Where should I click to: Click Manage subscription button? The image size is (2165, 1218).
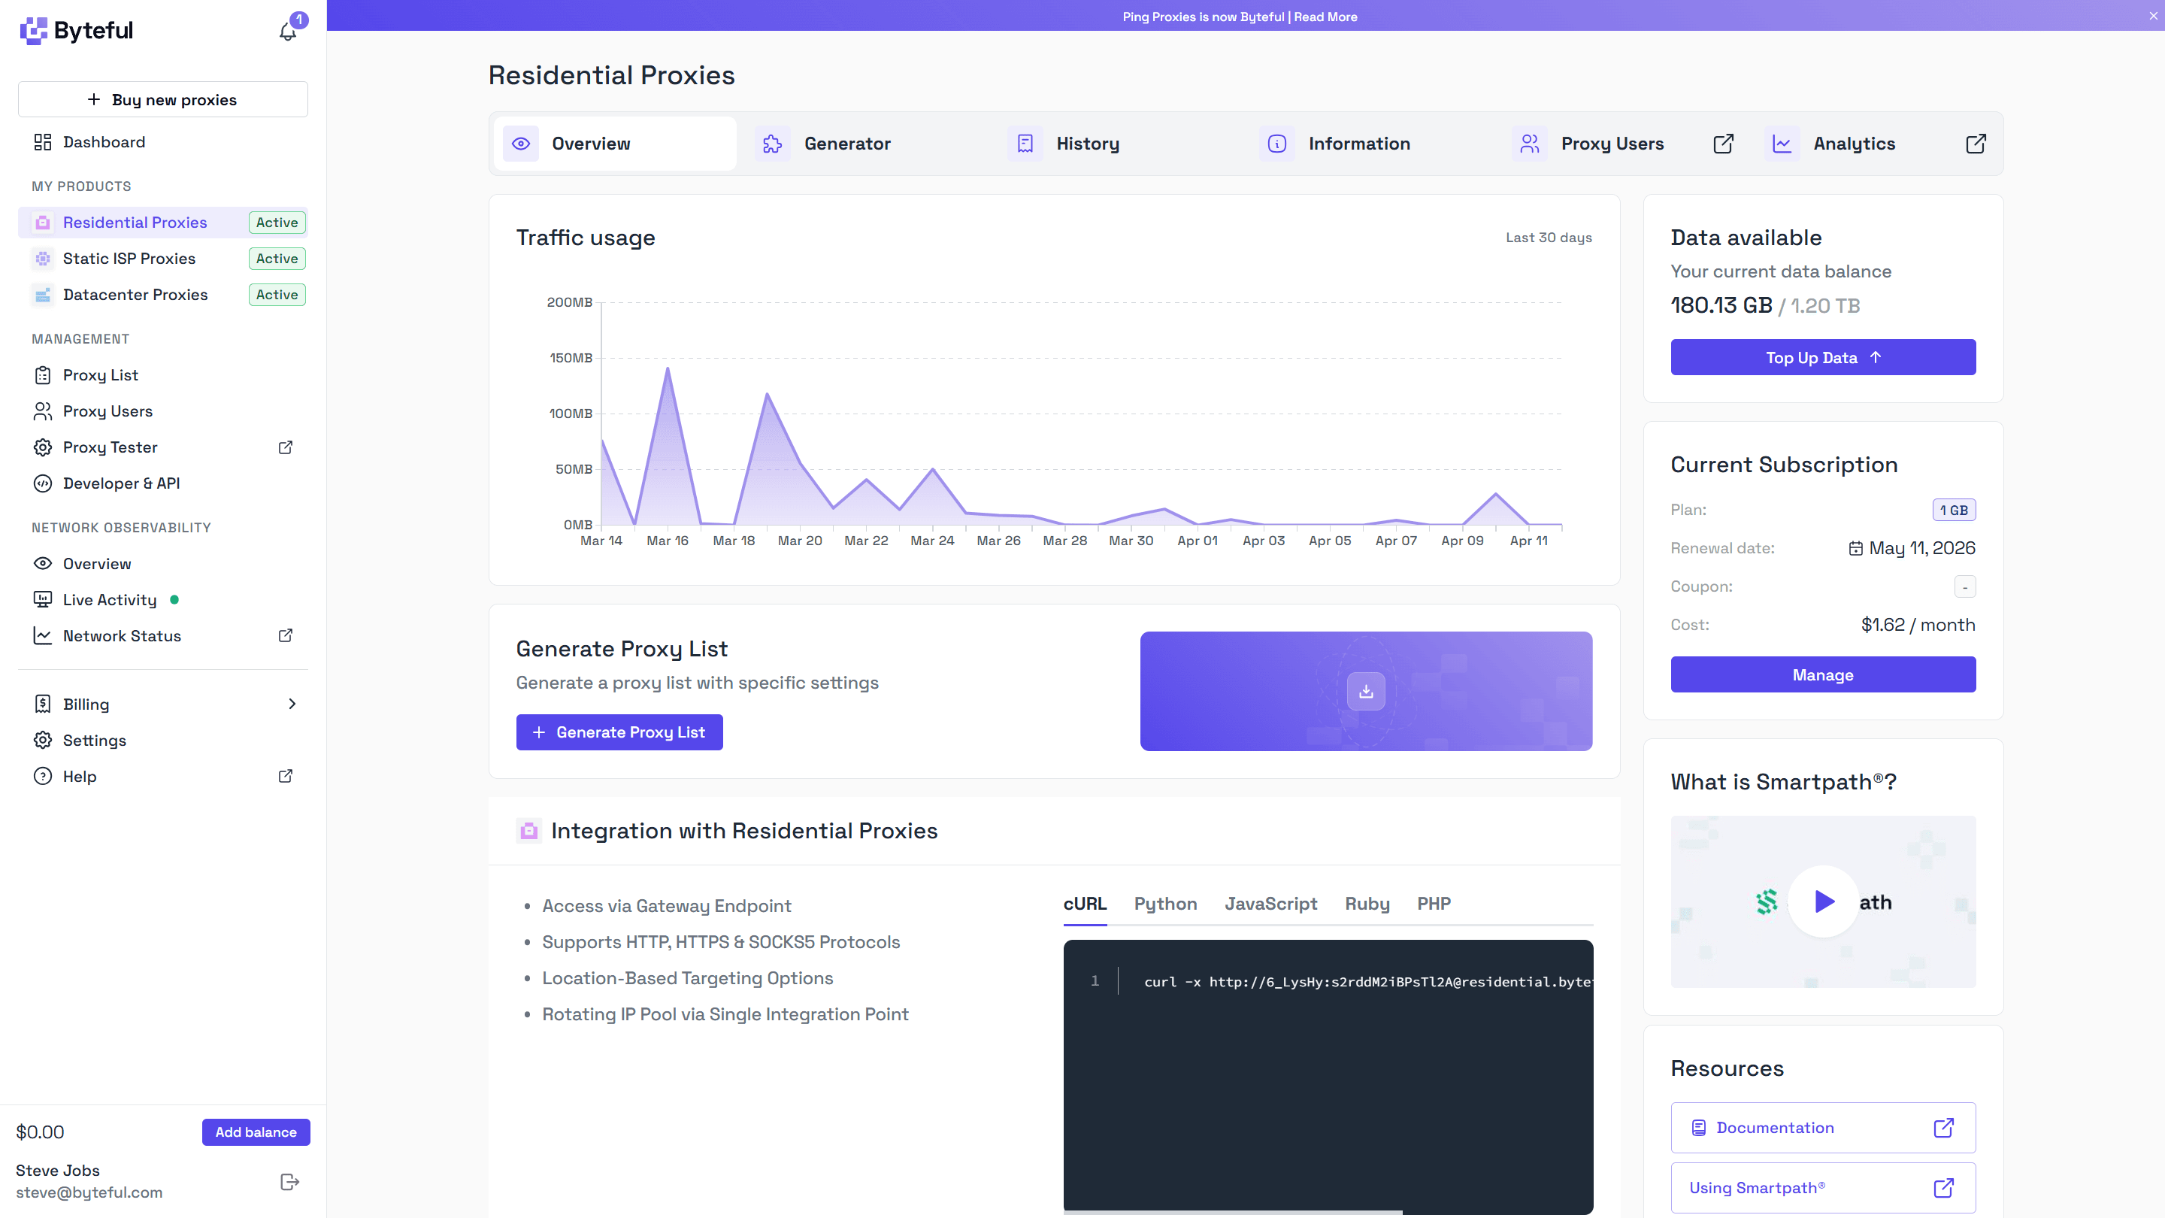point(1823,675)
